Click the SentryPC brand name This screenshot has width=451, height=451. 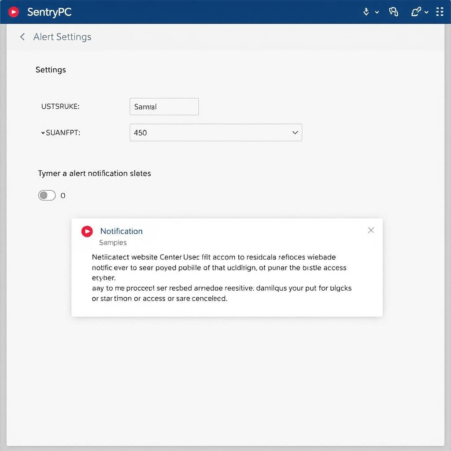(49, 12)
